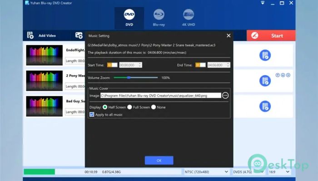The height and width of the screenshot is (181, 318).
Task: Uncheck Apply to all music
Action: [x=92, y=114]
